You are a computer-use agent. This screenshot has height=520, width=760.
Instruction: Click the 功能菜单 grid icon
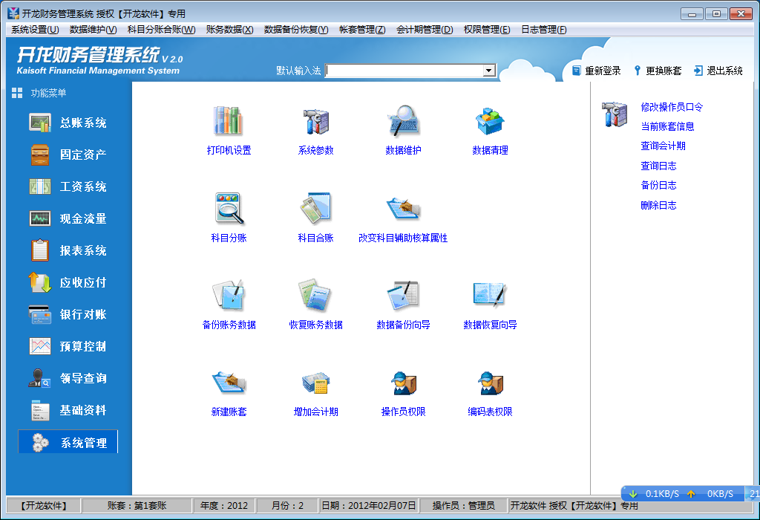[17, 93]
